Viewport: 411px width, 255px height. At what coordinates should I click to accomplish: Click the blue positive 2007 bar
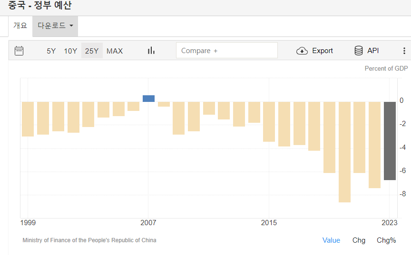pos(148,99)
